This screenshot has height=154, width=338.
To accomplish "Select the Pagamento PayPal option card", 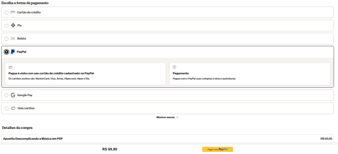I will (250, 74).
